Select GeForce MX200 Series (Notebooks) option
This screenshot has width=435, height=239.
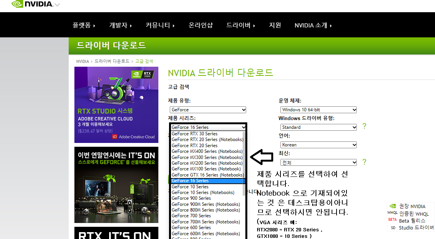[207, 163]
